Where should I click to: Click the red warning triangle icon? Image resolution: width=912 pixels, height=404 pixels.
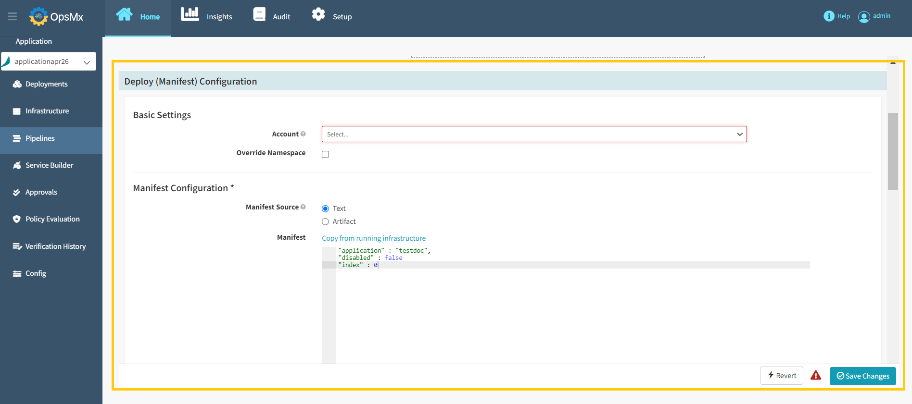click(816, 376)
